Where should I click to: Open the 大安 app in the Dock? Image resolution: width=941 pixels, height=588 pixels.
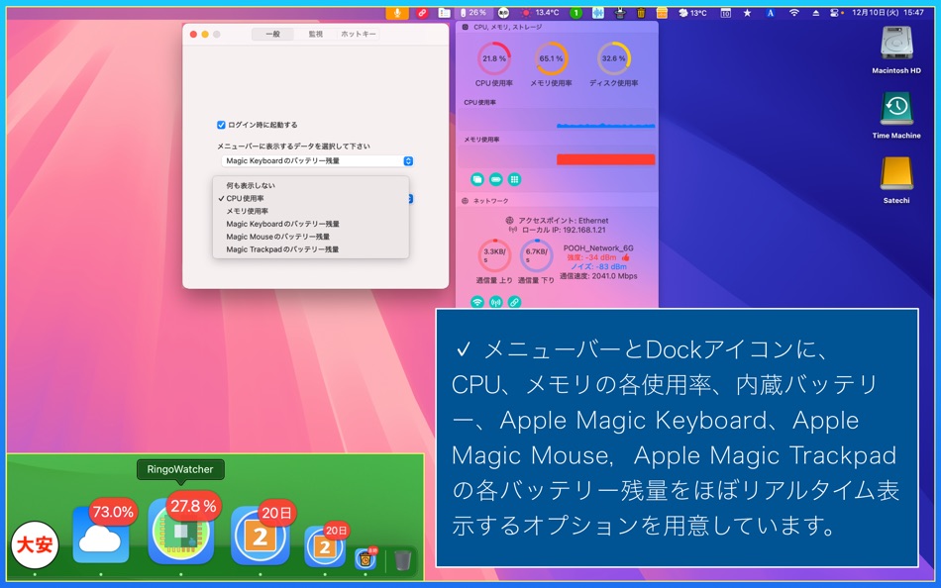(x=35, y=544)
